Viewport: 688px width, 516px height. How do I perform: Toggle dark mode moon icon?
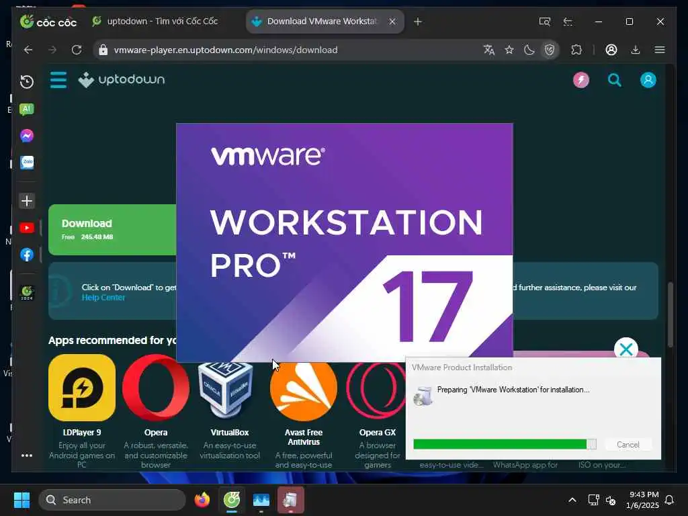(x=529, y=50)
